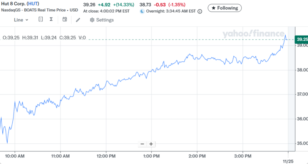Click the comparison brackets icon
308x164 pixels.
(41, 20)
